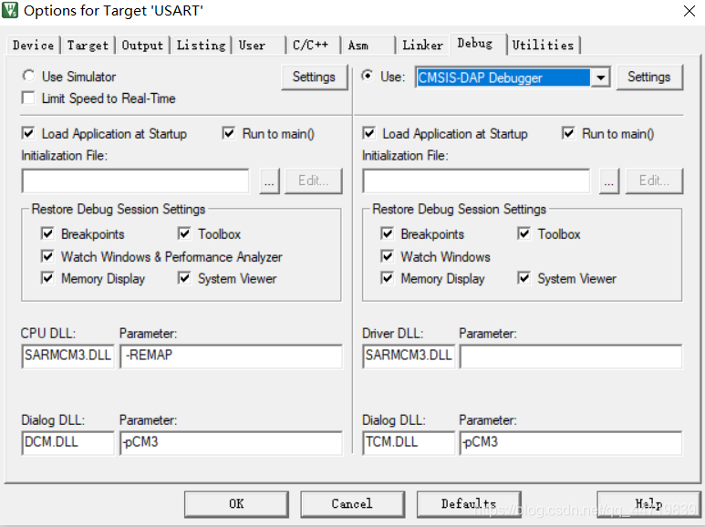Select the Use Simulator radio button
Viewport: 705px width, 527px height.
pos(28,76)
